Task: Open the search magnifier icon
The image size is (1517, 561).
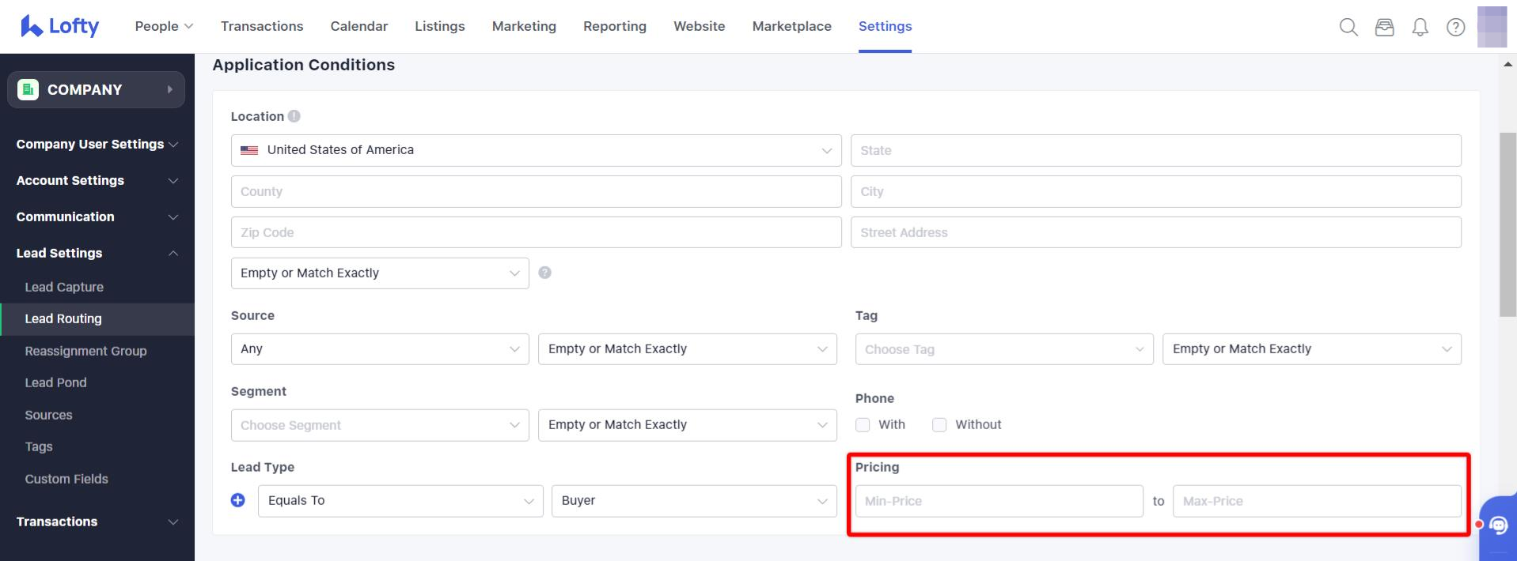Action: pyautogui.click(x=1348, y=28)
